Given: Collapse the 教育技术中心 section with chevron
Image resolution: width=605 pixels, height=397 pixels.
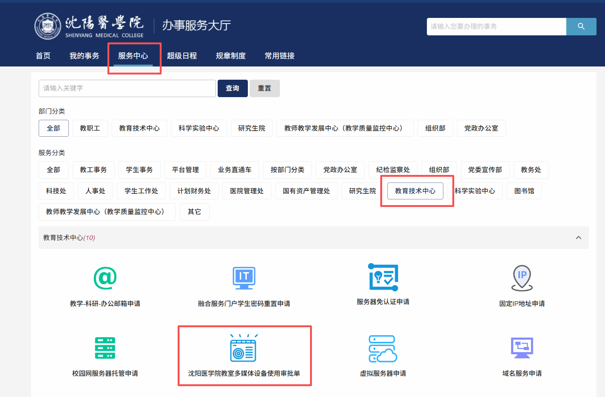Looking at the screenshot, I should 579,238.
